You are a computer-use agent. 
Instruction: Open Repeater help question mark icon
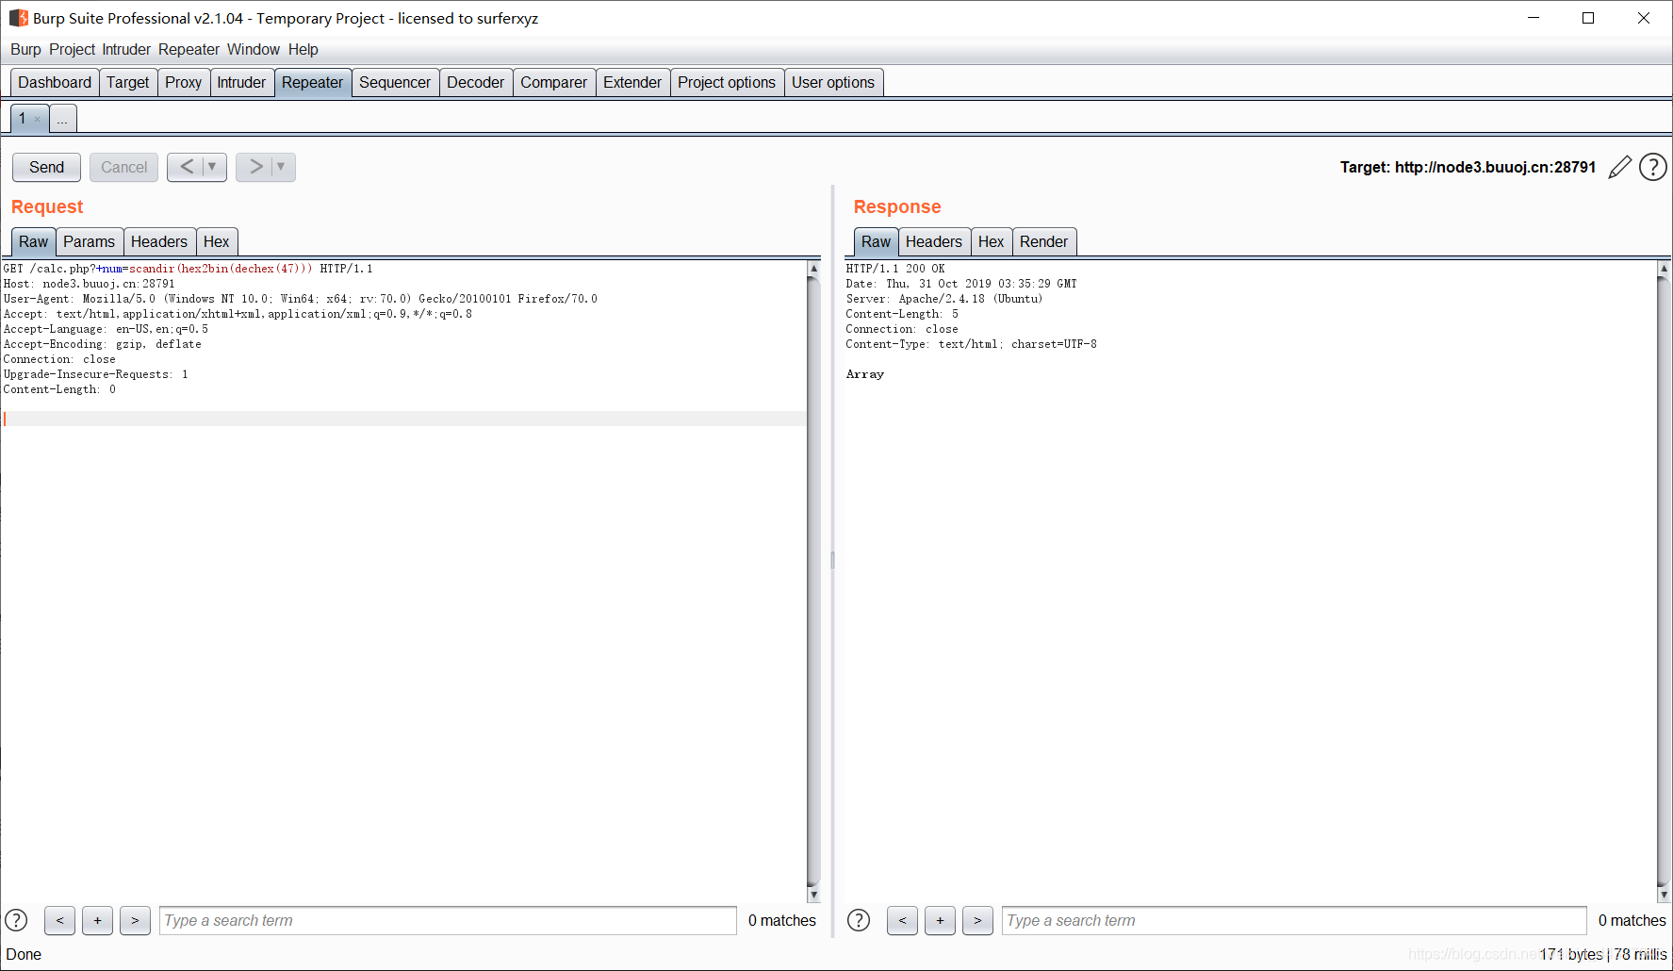pyautogui.click(x=1653, y=167)
